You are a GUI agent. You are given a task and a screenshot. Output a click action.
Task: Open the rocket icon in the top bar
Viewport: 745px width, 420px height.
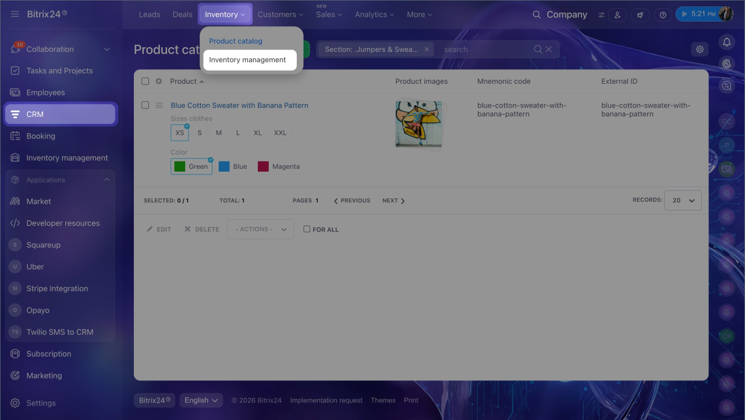[640, 15]
